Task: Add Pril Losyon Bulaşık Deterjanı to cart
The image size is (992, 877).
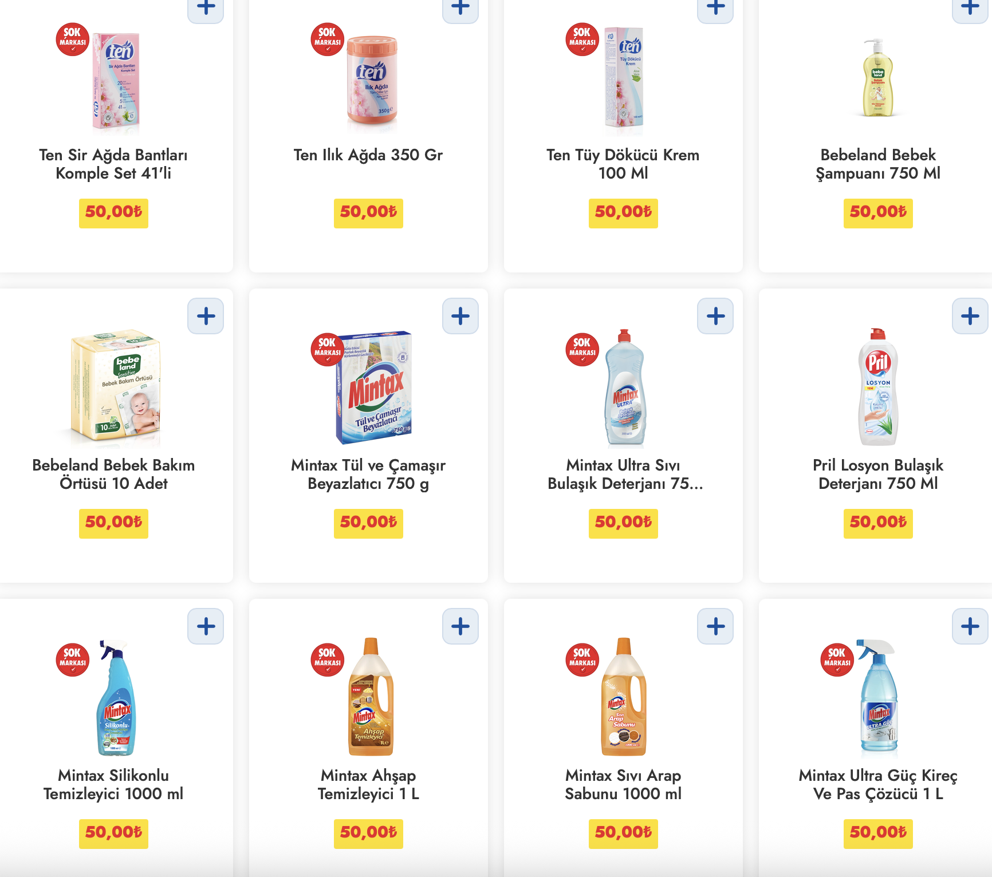Action: tap(970, 316)
